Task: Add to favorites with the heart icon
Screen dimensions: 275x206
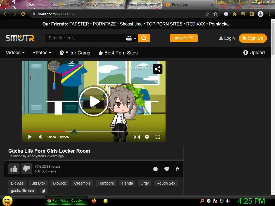Action: coord(167,169)
